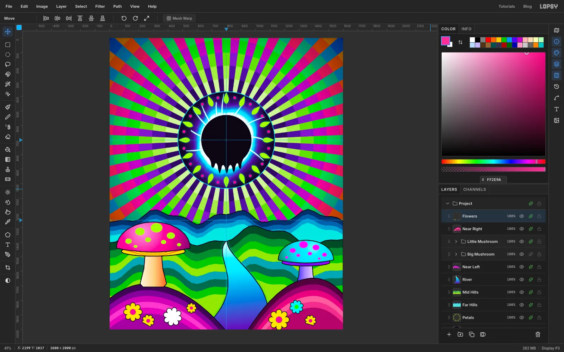This screenshot has height=352, width=564.
Task: Click the Mesh Warp button
Action: coord(179,18)
